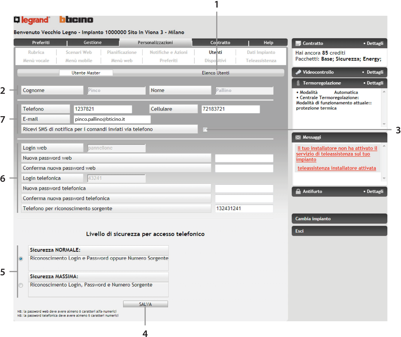Click the Contratto panel icon
Viewport: 401px width, 337px height.
click(298, 43)
